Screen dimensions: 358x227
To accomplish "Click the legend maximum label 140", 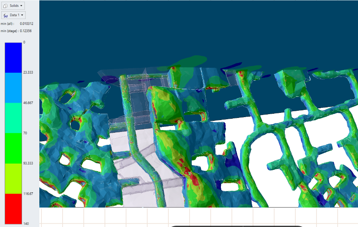I will [x=26, y=224].
